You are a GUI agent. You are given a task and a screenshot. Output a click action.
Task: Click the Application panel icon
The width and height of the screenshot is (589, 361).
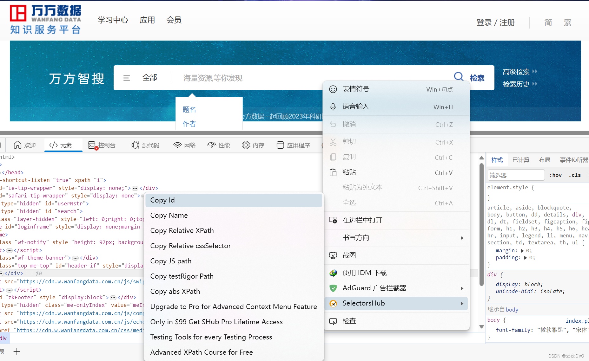280,145
